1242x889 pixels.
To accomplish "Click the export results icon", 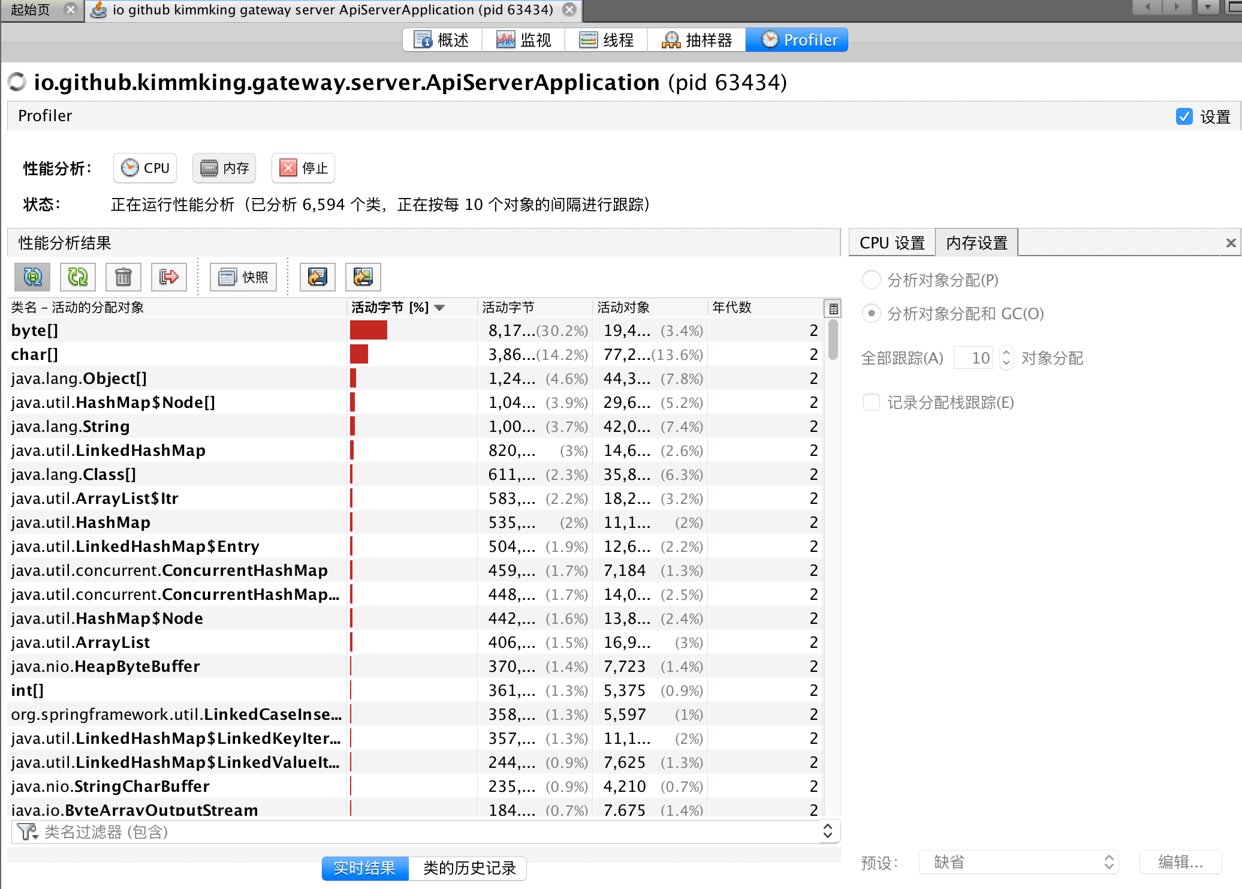I will pos(317,277).
